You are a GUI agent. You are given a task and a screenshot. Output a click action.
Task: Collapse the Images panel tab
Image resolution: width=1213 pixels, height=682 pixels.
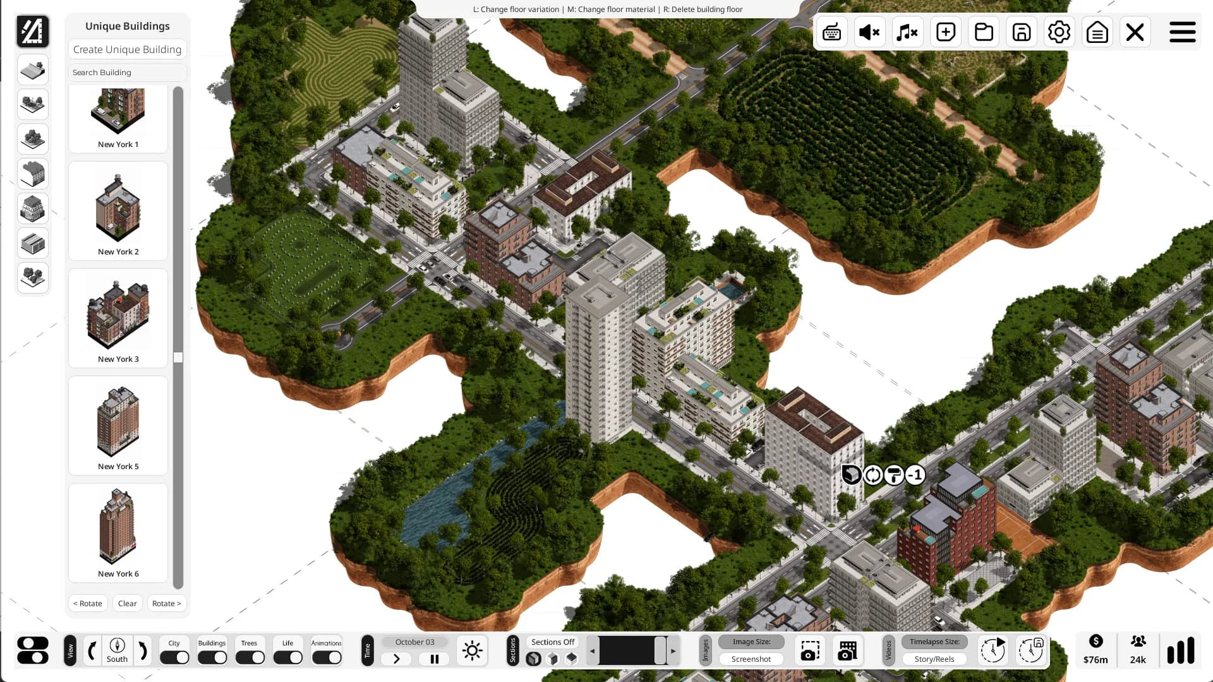coord(706,650)
